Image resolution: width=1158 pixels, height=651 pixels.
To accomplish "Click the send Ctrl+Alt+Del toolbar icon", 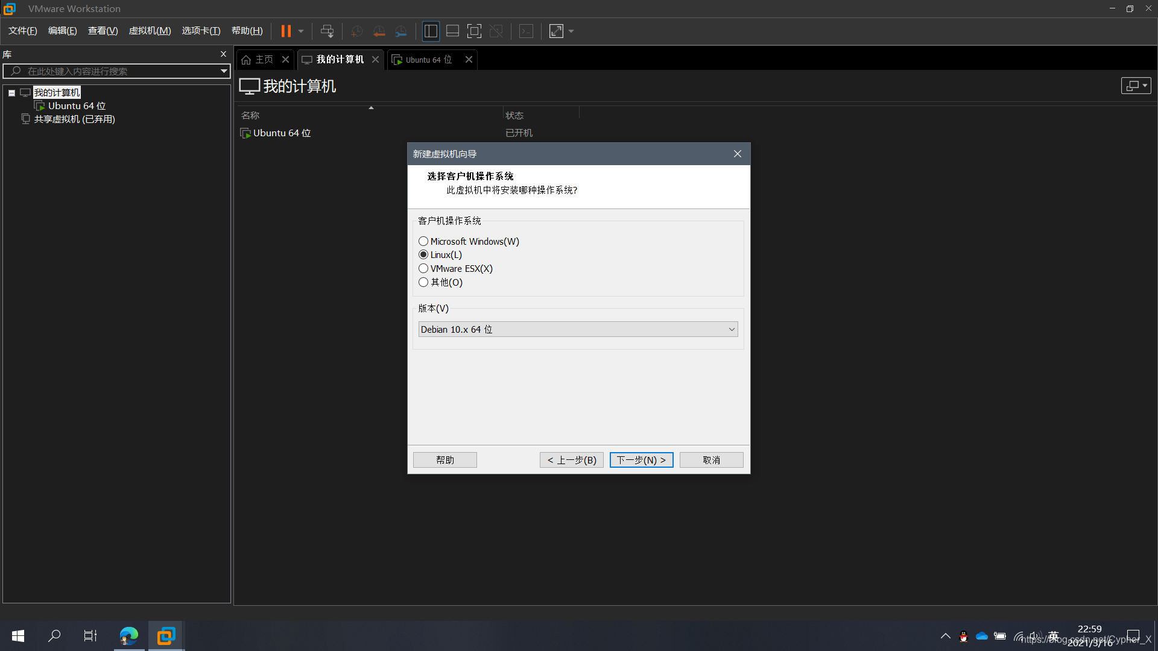I will point(327,31).
